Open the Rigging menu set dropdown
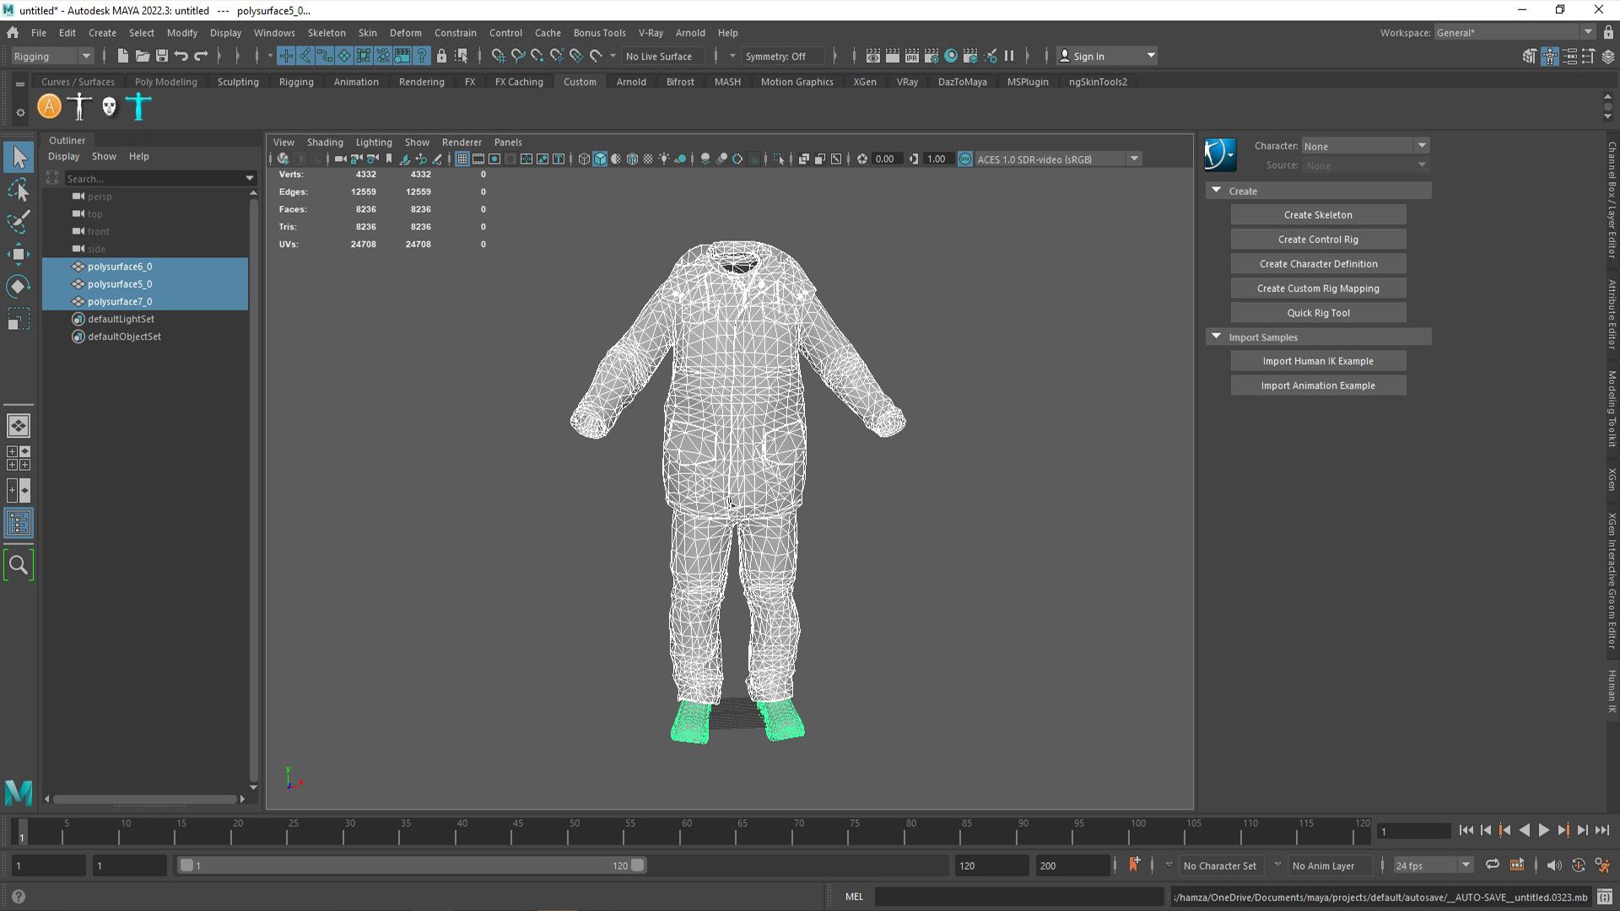1620x911 pixels. tap(52, 57)
